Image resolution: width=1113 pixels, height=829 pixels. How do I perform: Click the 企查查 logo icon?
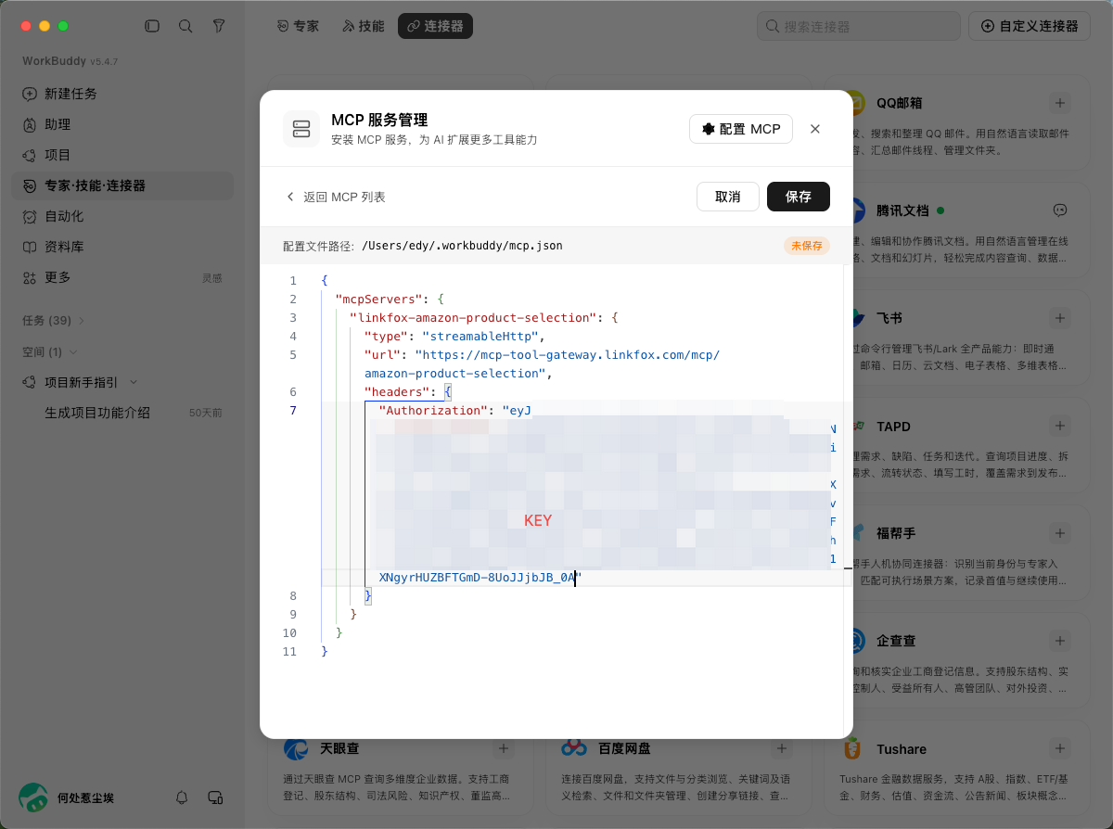[859, 641]
